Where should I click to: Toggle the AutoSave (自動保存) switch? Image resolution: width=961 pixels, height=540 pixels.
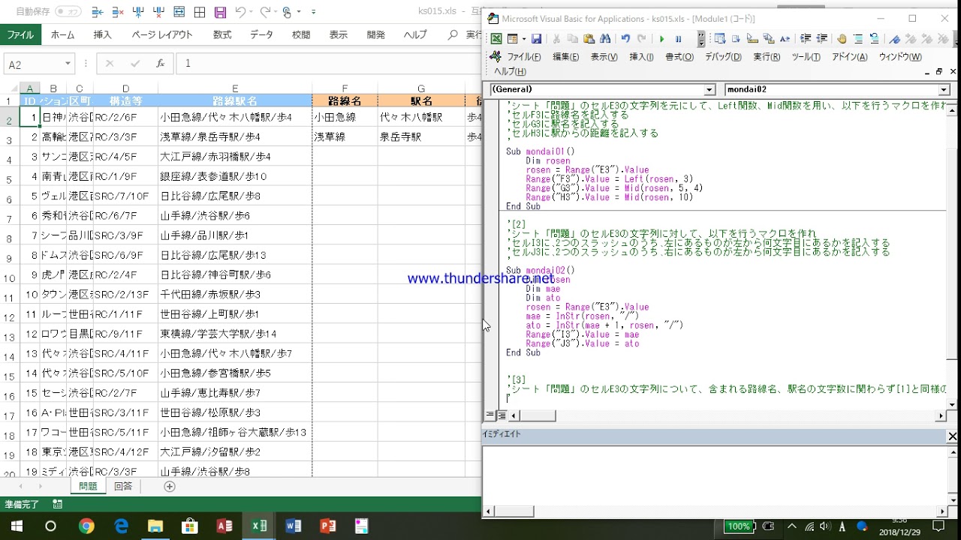coord(68,12)
